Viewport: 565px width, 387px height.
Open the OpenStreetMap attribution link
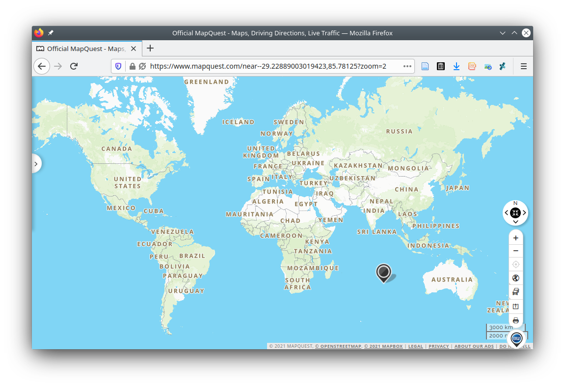click(x=338, y=346)
